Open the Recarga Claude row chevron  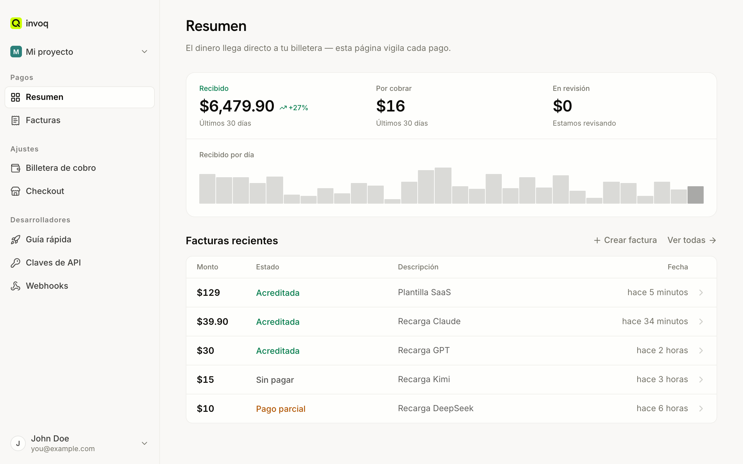[701, 322]
